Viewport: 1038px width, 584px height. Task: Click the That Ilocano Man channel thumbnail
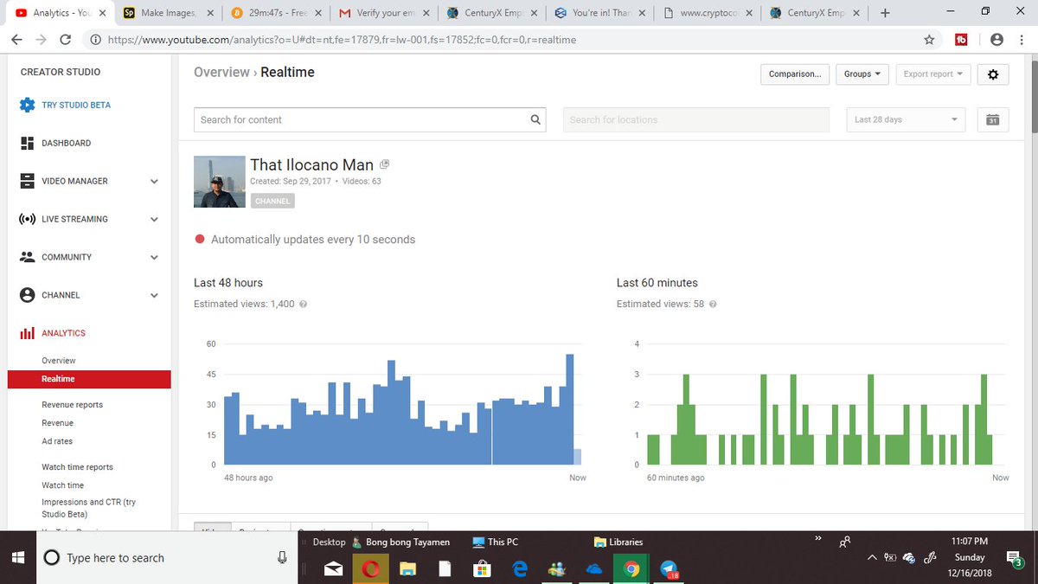click(218, 182)
